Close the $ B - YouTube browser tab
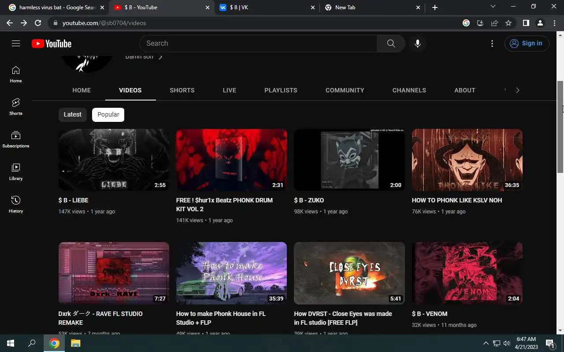 click(208, 7)
